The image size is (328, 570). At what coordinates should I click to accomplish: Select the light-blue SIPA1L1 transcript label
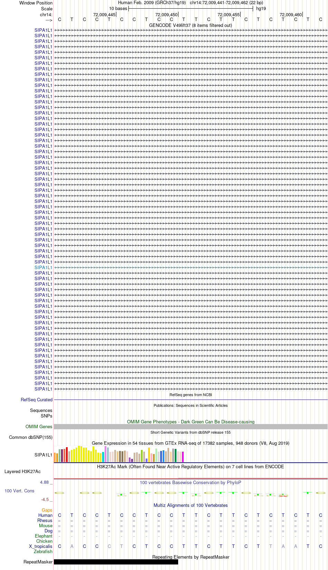click(x=44, y=267)
